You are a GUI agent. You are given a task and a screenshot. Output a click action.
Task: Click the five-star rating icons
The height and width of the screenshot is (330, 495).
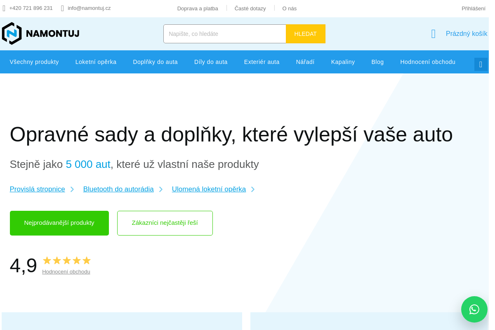point(66,260)
